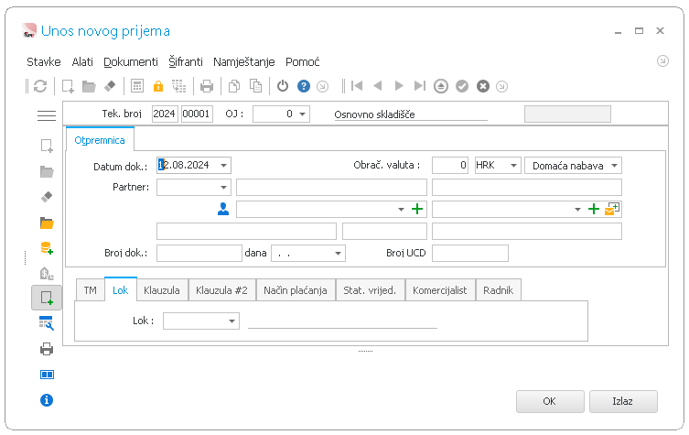Click sidebar printer icon
Screen dimensions: 689x435
47,349
